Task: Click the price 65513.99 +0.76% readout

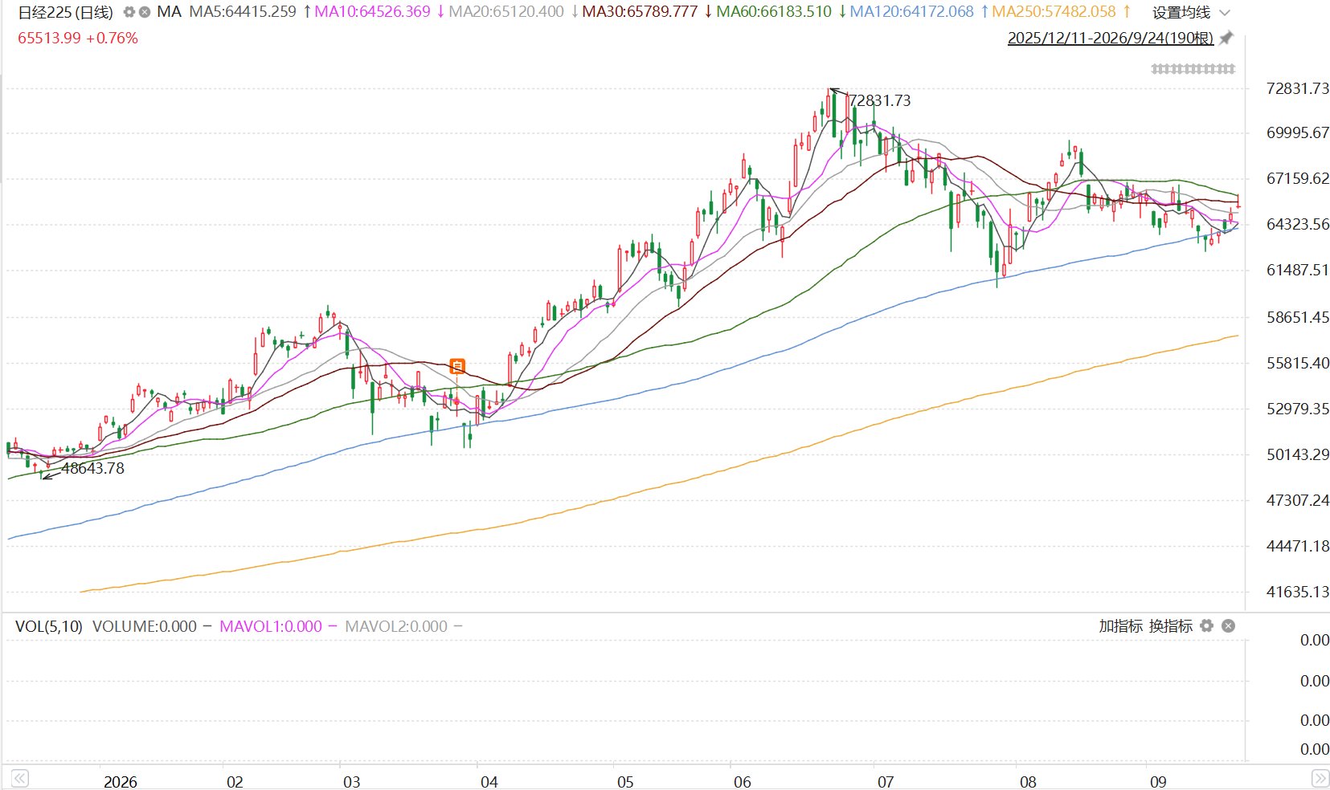Action: click(78, 38)
